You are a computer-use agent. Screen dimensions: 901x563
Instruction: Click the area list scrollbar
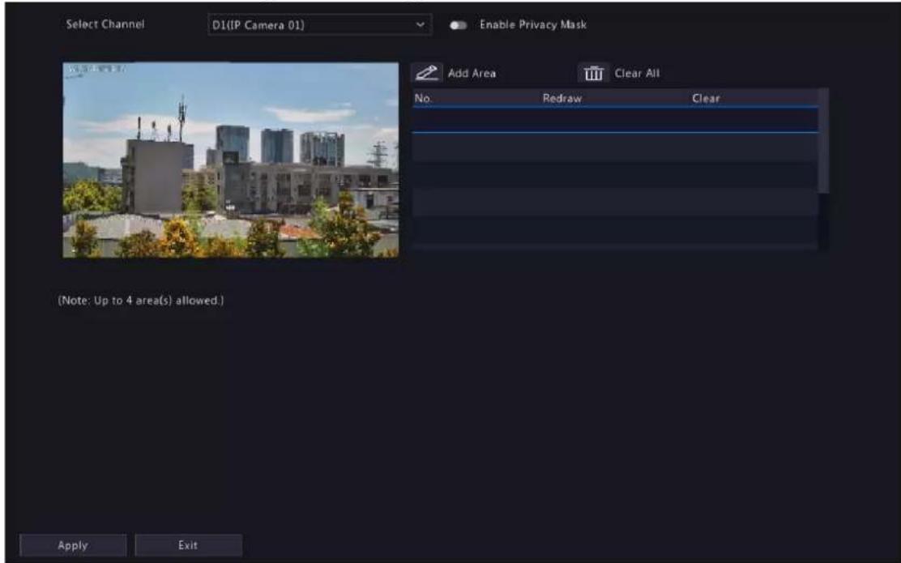tap(823, 141)
